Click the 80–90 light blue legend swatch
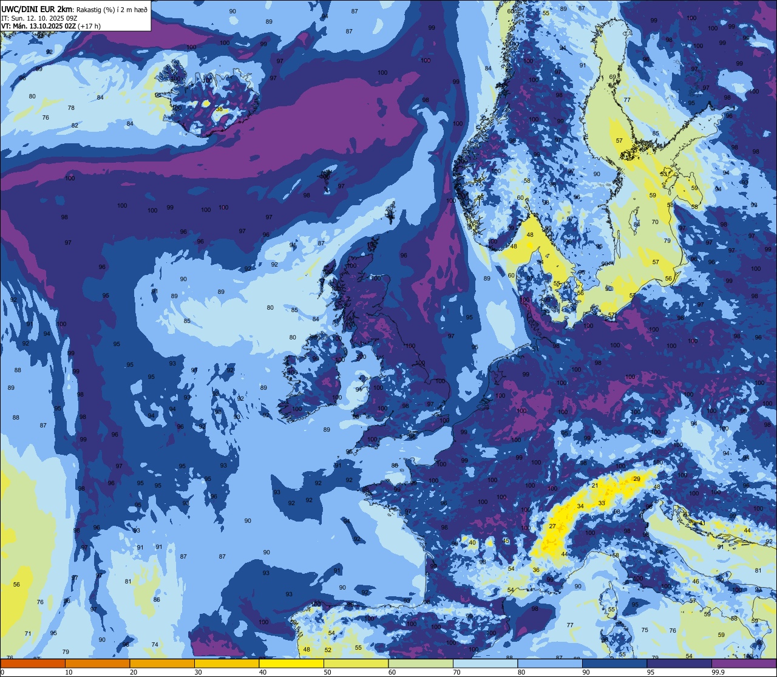Viewport: 777px width, 677px height. point(550,663)
